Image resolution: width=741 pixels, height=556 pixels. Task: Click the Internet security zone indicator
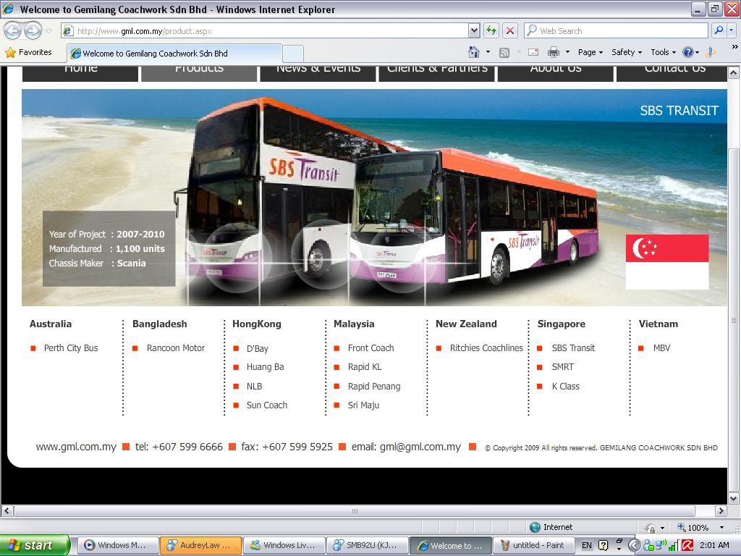point(551,527)
